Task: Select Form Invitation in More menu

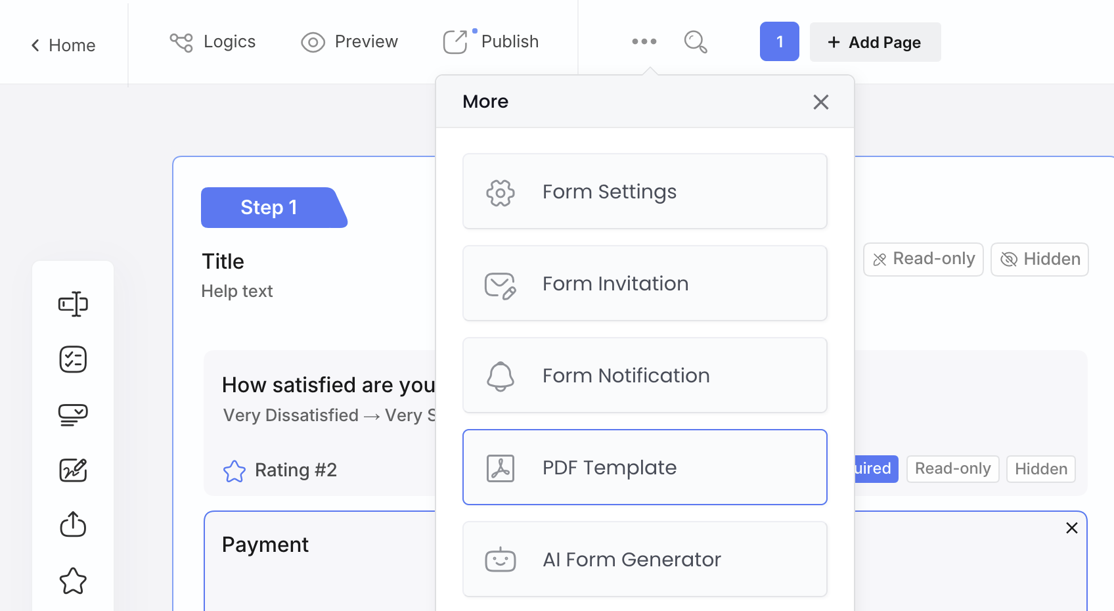Action: (644, 284)
